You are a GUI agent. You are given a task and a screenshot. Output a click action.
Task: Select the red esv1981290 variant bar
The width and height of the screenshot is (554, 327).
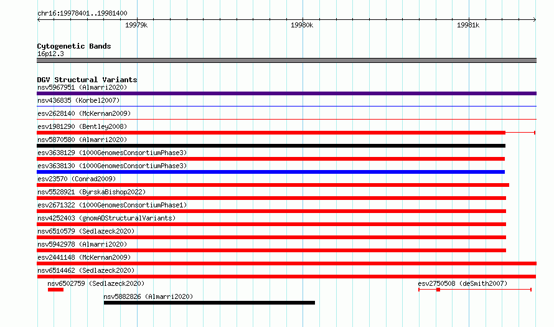point(271,133)
